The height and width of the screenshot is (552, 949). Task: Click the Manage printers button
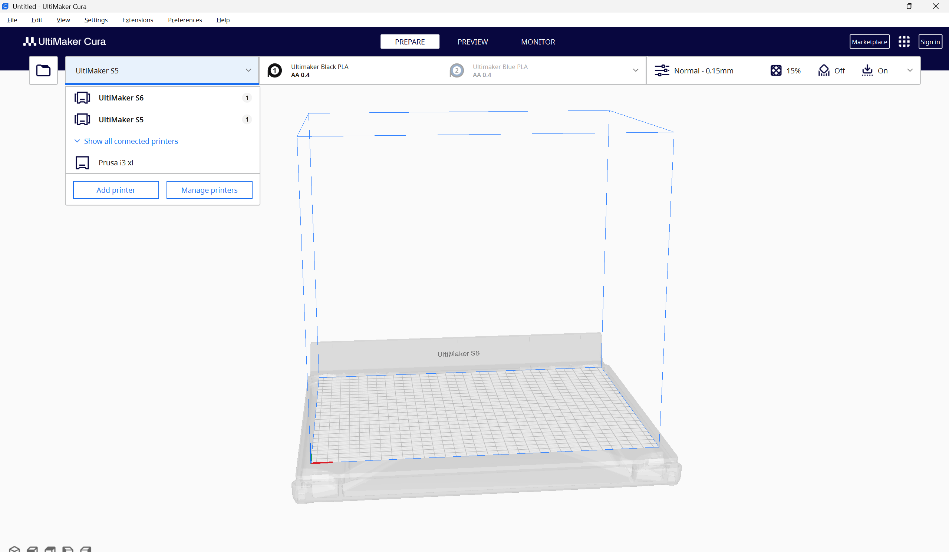(210, 190)
